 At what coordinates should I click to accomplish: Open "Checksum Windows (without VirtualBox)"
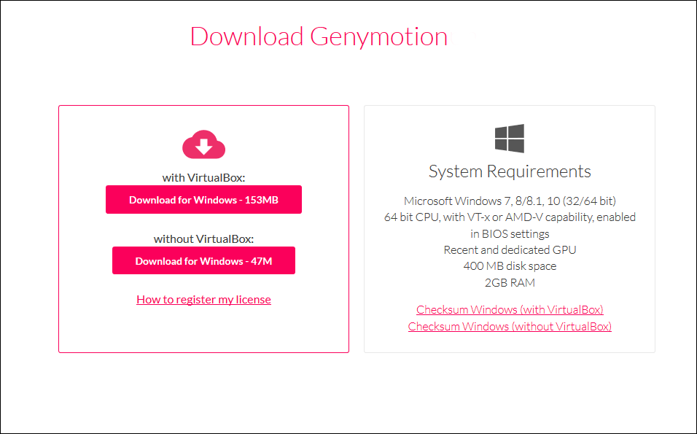pos(510,326)
